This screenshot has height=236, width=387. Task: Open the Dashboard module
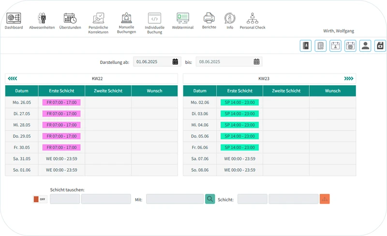pyautogui.click(x=14, y=18)
